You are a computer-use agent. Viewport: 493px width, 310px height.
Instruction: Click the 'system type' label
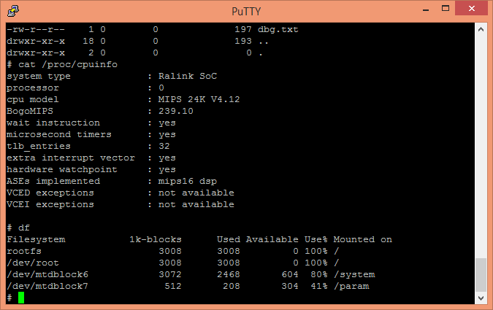click(x=39, y=77)
